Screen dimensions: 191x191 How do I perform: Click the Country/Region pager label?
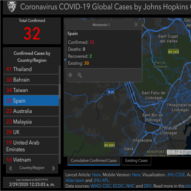(32, 168)
